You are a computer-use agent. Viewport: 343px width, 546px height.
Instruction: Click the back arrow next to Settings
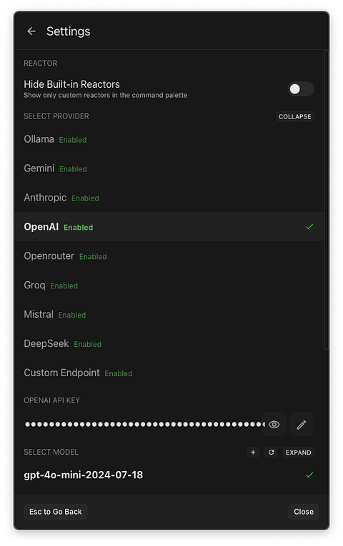(31, 31)
